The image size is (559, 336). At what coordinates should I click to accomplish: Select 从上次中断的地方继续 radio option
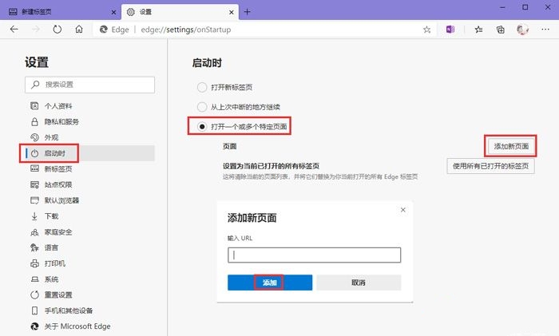click(x=202, y=107)
